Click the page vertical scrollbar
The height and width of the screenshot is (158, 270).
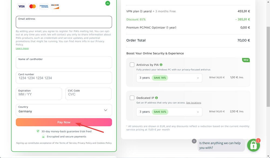click(268, 67)
